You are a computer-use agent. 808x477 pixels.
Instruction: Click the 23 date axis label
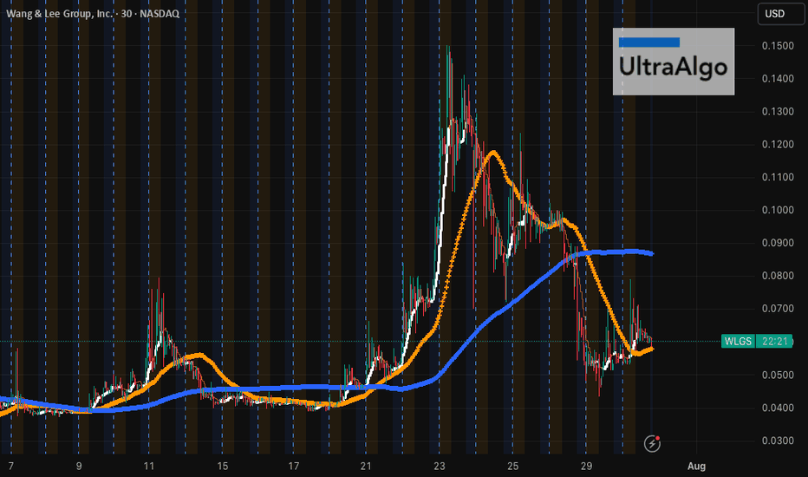click(x=439, y=467)
